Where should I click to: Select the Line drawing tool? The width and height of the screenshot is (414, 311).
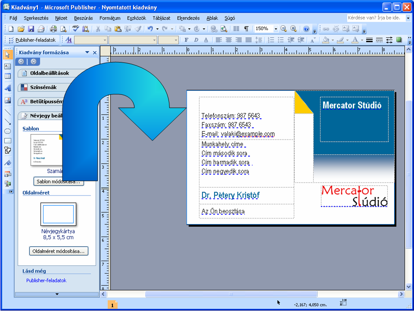point(7,112)
